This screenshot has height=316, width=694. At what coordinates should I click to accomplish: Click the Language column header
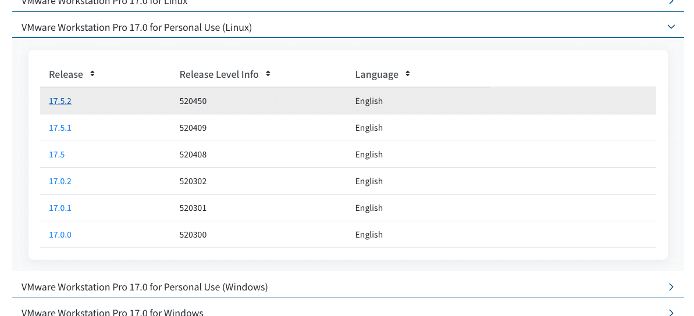376,74
